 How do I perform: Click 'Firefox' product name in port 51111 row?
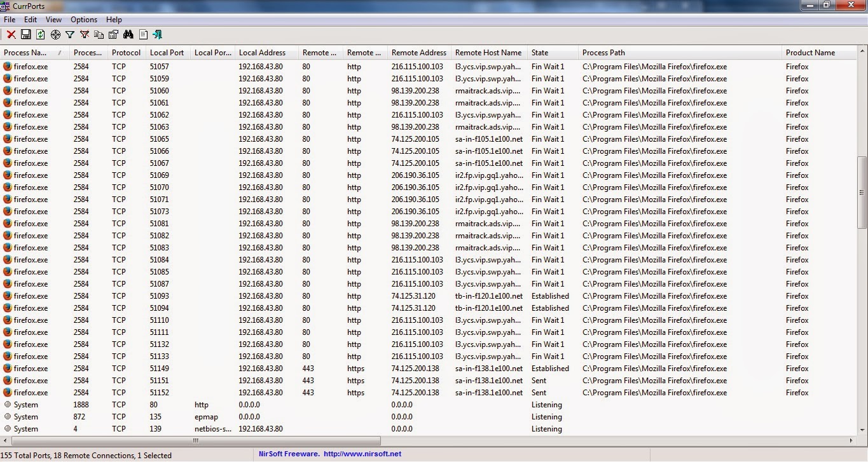pos(797,332)
